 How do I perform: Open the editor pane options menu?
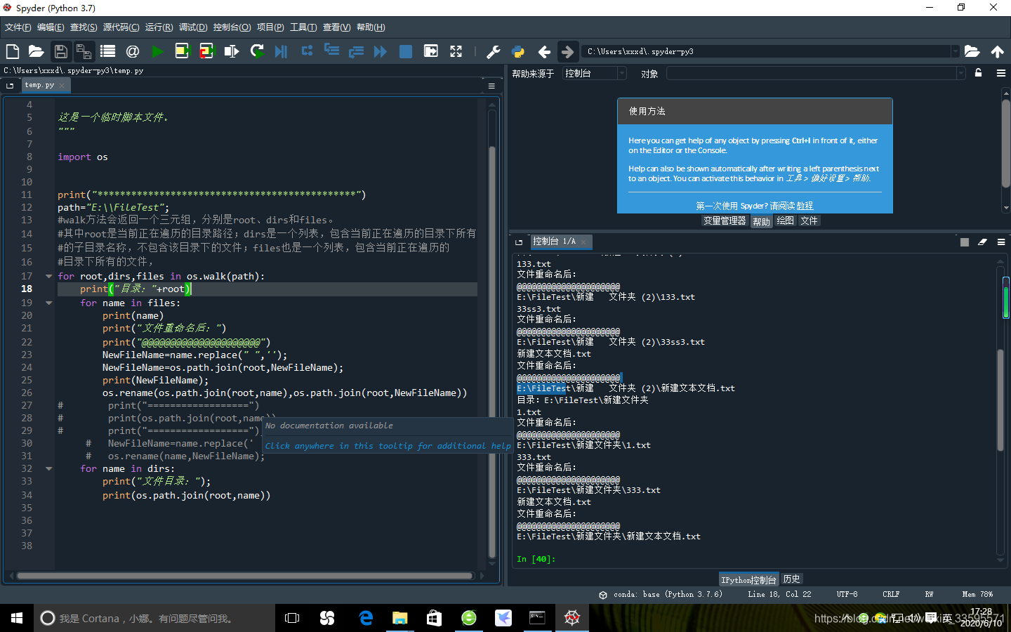pos(491,86)
